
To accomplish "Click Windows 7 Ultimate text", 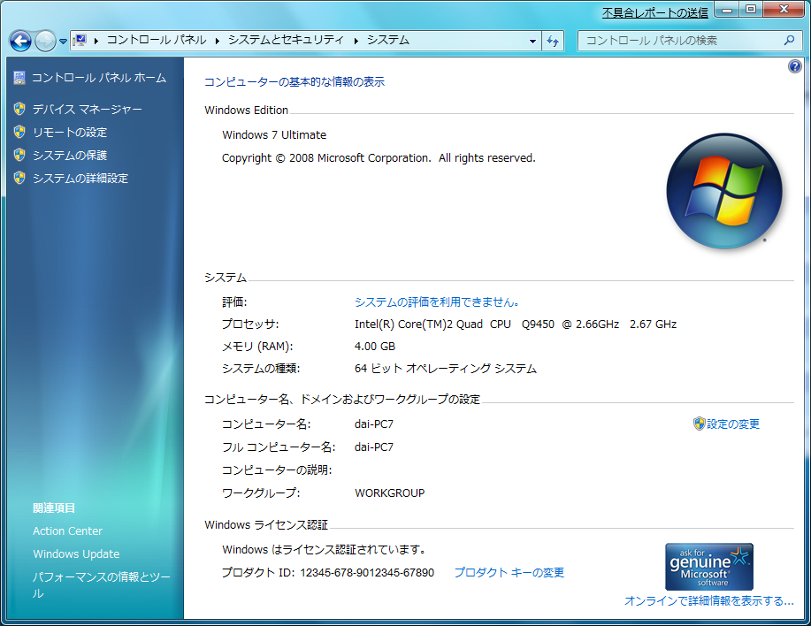I will pos(274,135).
